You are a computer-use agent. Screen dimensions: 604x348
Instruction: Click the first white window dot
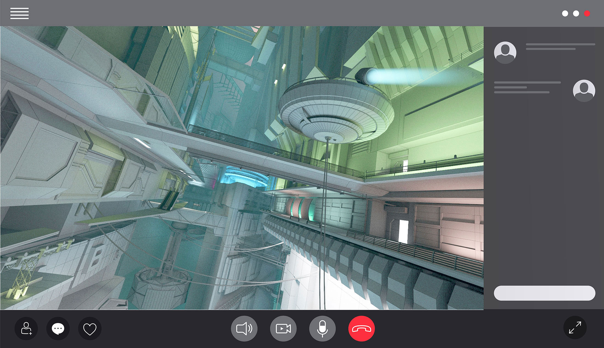pyautogui.click(x=565, y=13)
